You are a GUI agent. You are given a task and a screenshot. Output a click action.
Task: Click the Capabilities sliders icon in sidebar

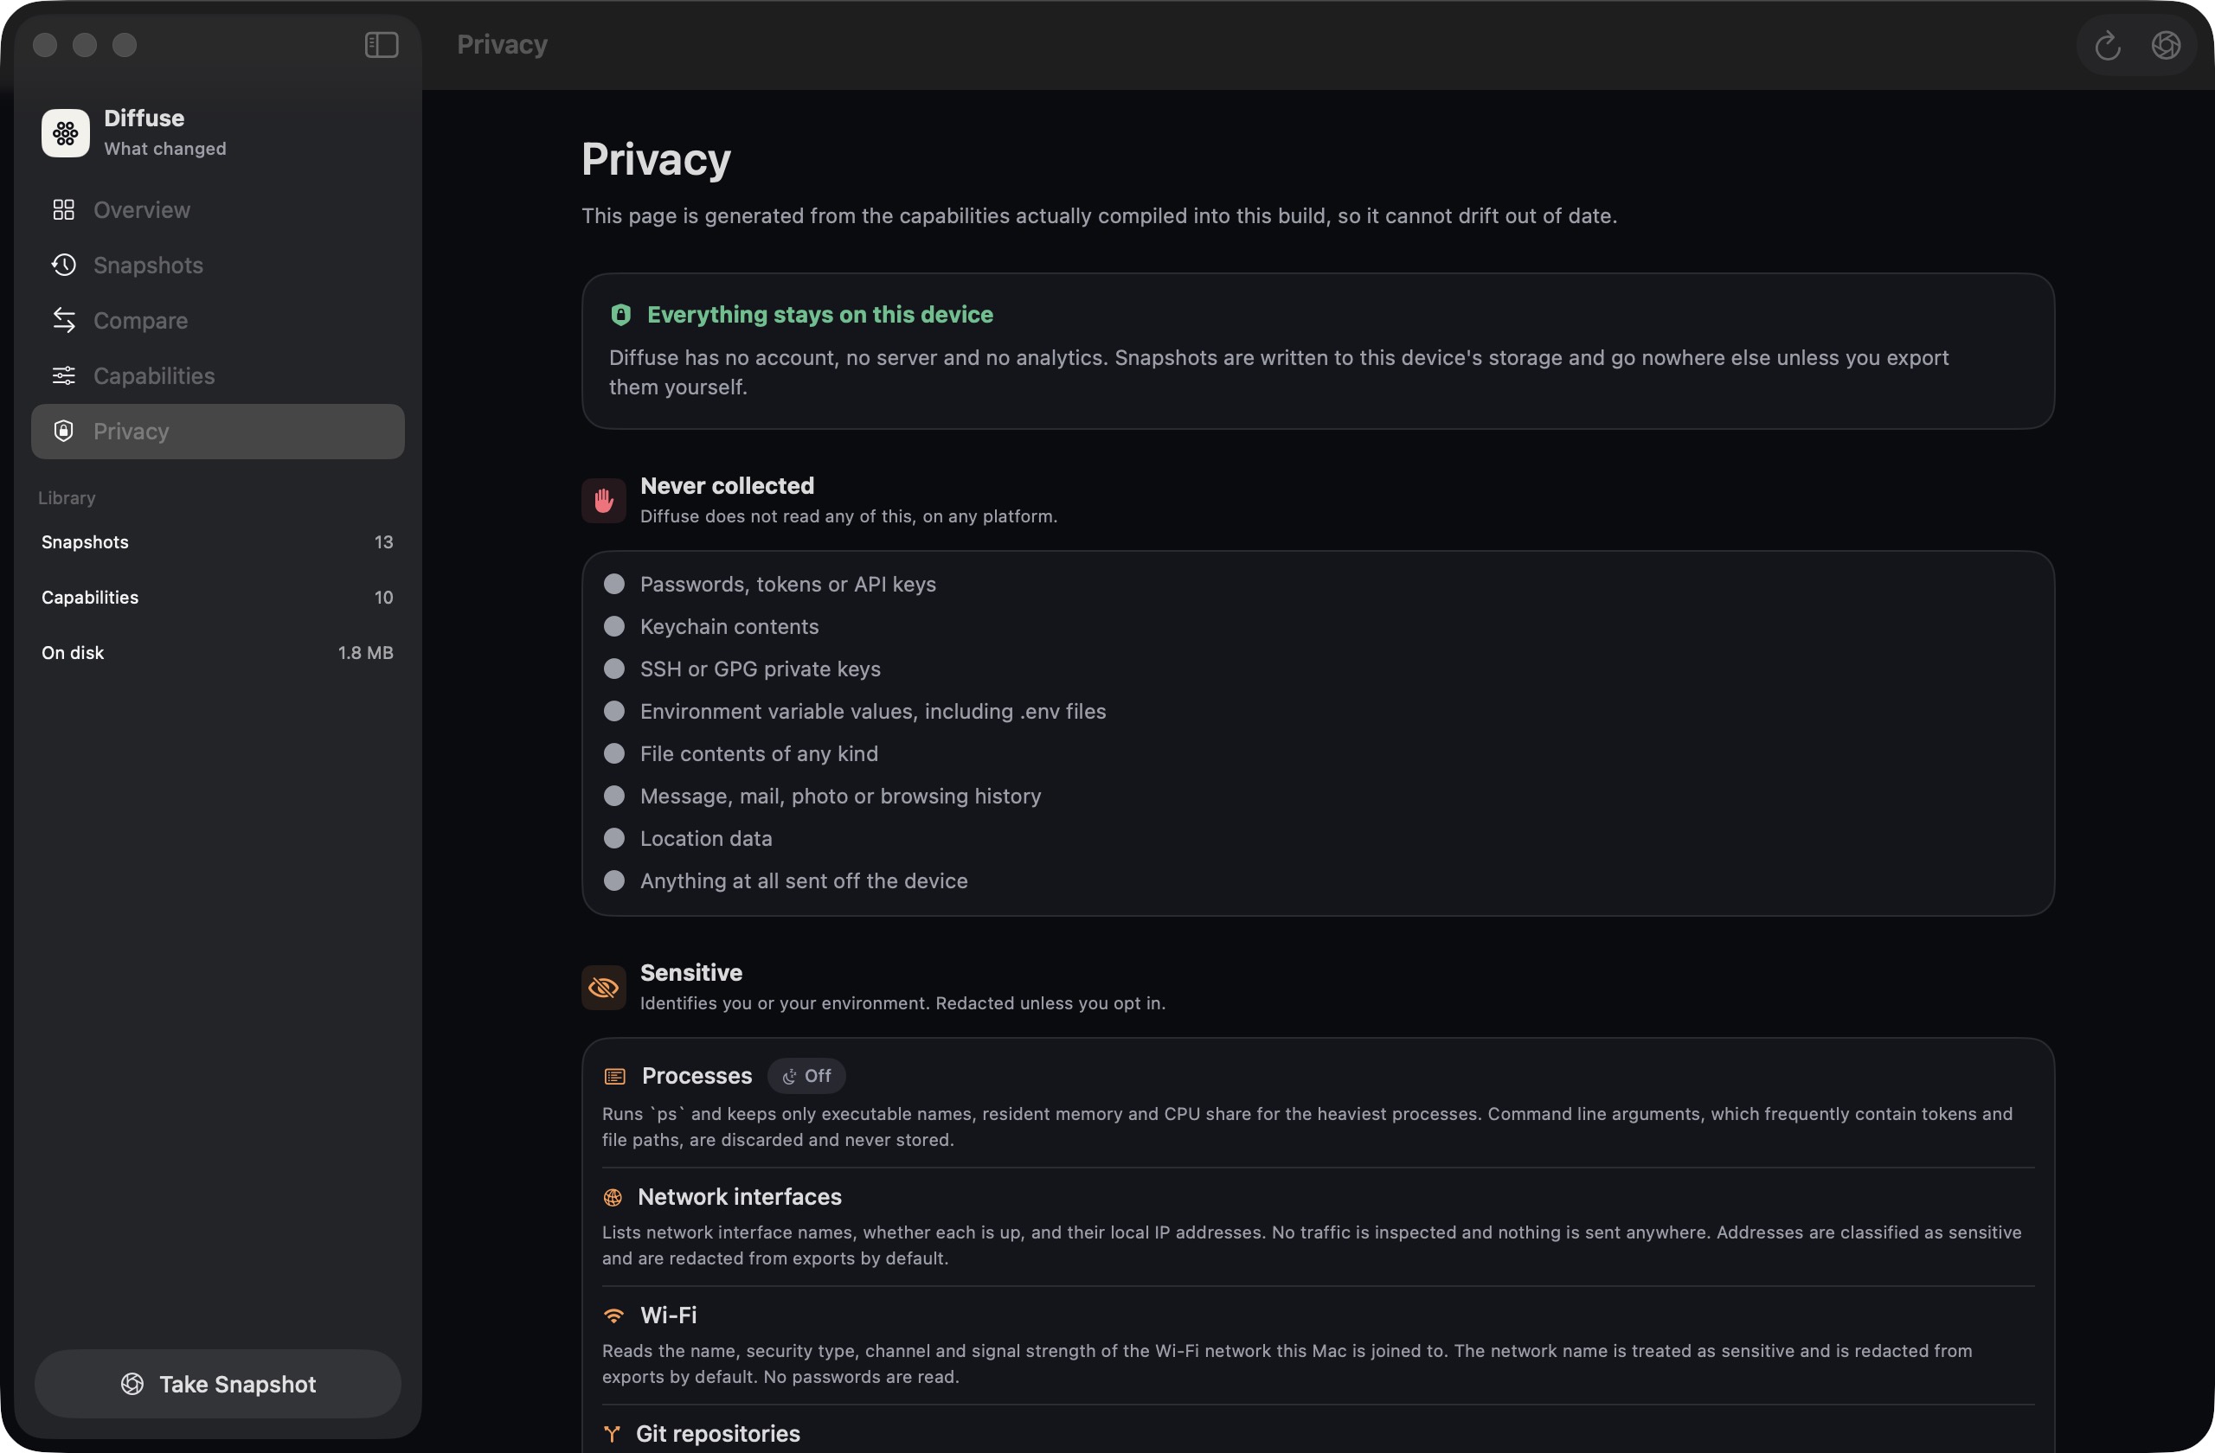(63, 376)
